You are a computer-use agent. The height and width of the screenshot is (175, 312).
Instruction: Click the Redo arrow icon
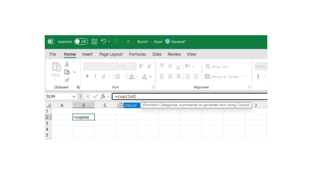116,41
